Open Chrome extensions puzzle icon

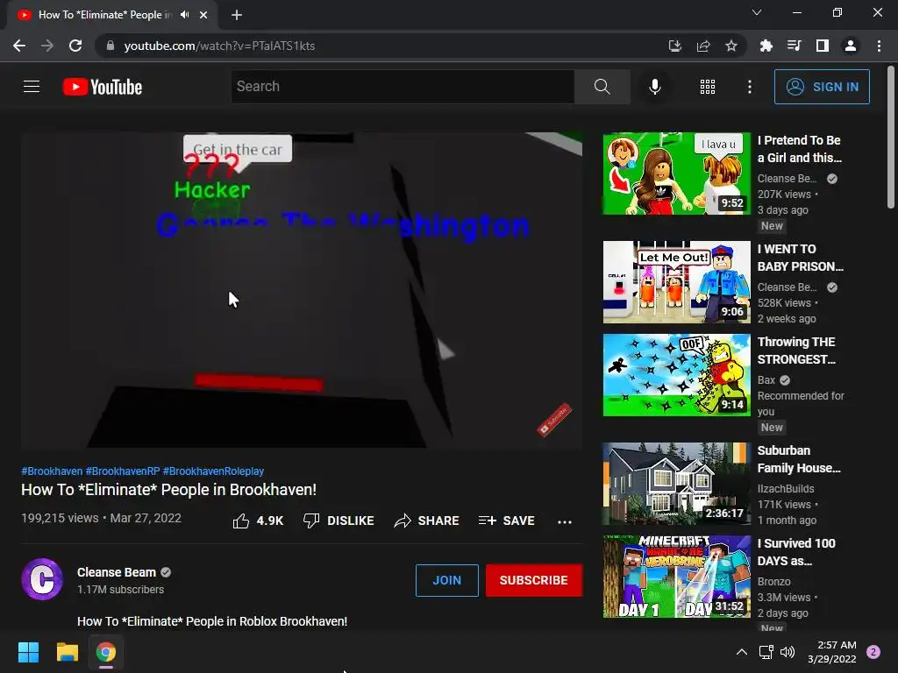(x=766, y=46)
